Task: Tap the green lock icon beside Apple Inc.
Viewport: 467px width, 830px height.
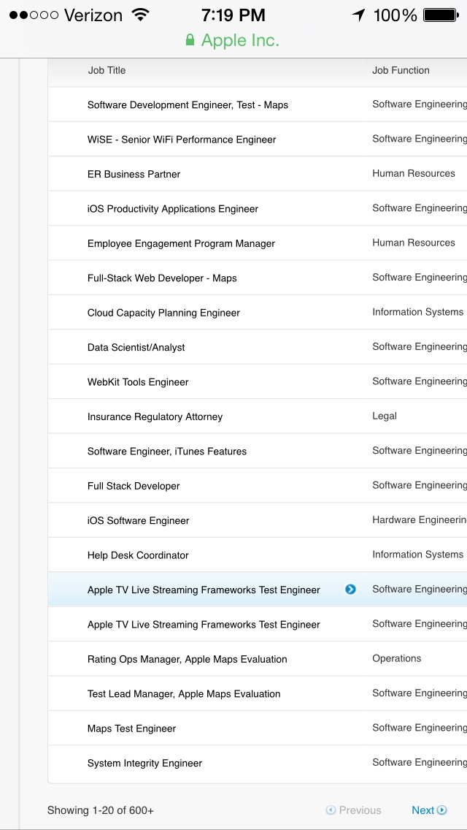Action: (190, 41)
